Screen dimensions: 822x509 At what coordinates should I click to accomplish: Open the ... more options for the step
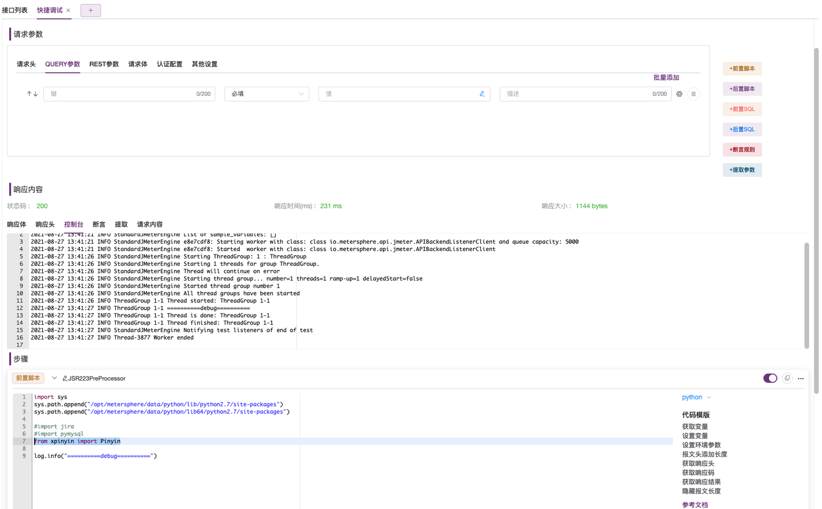coord(800,378)
